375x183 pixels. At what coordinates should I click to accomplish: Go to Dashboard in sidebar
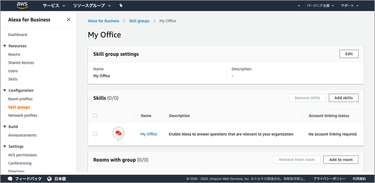(x=17, y=35)
